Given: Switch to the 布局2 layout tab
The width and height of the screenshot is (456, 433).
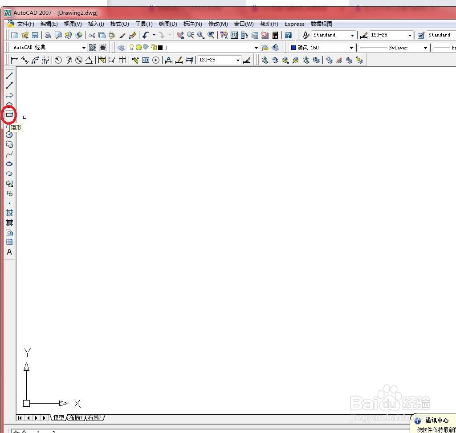Looking at the screenshot, I should pos(94,417).
